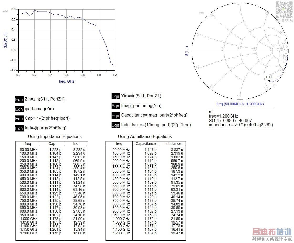Image resolution: width=294 pixels, height=243 pixels.
Task: Click the freq header in the impedance table
Action: pyautogui.click(x=28, y=144)
